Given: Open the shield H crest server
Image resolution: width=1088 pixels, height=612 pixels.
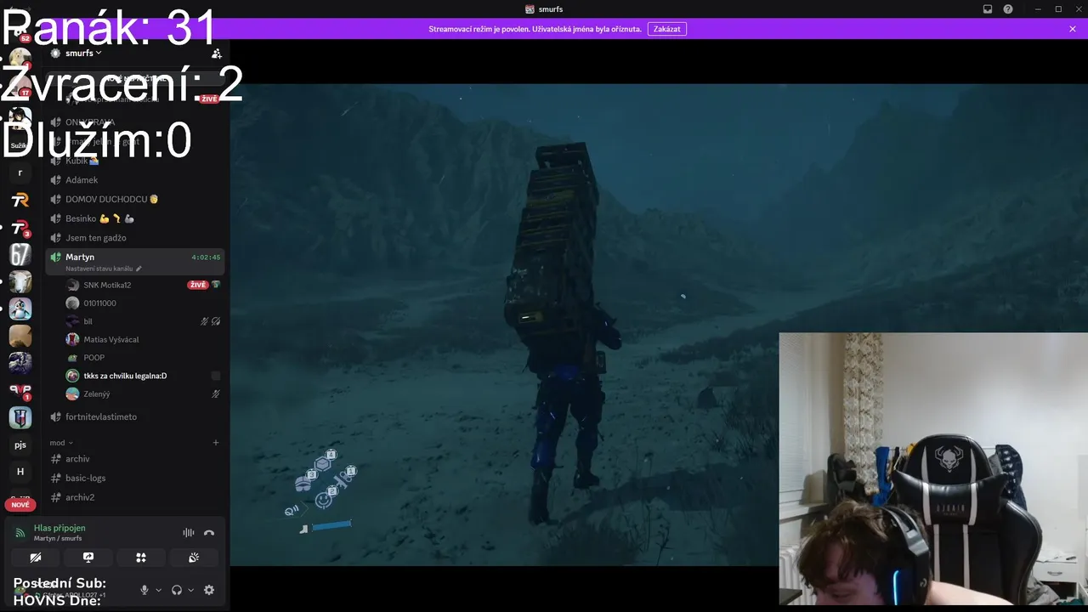Looking at the screenshot, I should (x=20, y=417).
